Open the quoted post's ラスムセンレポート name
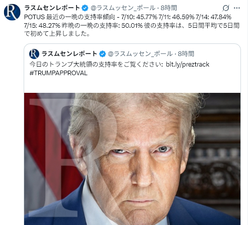Image resolution: width=248 pixels, height=225 pixels. [69, 54]
